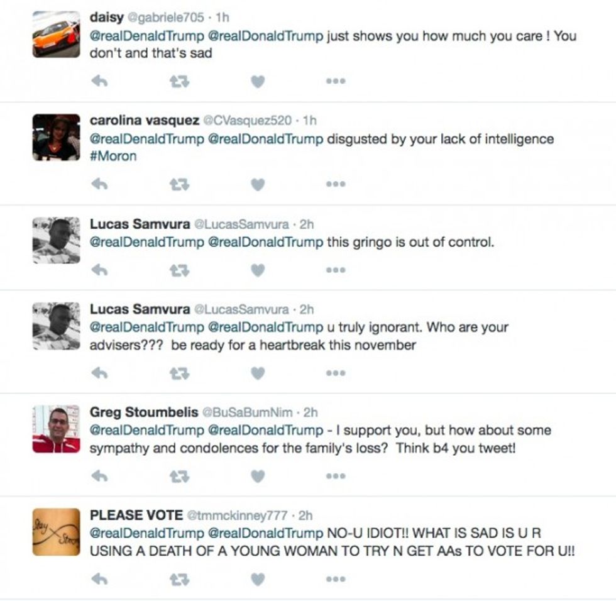Click the PLEASE VOTE tattoo avatar
Viewport: 616px width, 601px height.
56,532
